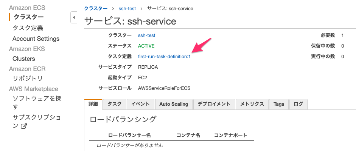Image resolution: width=356 pixels, height=151 pixels.
Task: Go to クラスター in the breadcrumb
Action: tap(96, 9)
